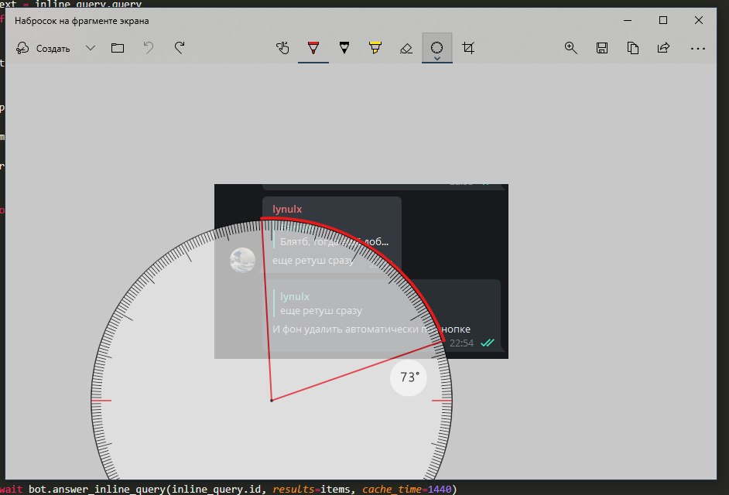Copy the snip to clipboard

point(633,48)
